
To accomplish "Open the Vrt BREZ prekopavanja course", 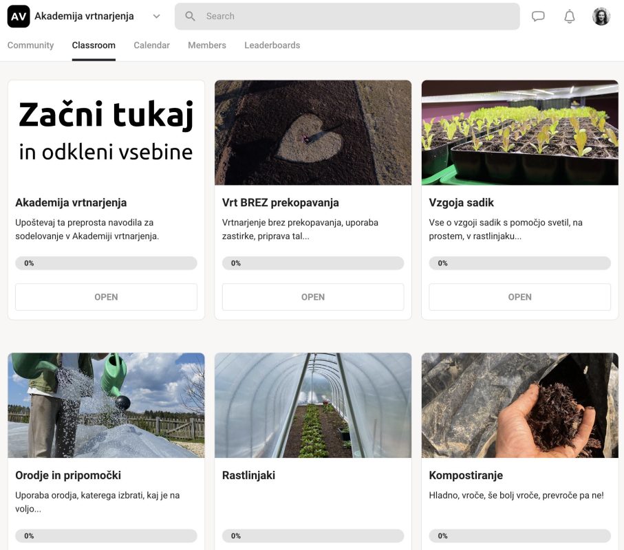I will click(x=313, y=297).
